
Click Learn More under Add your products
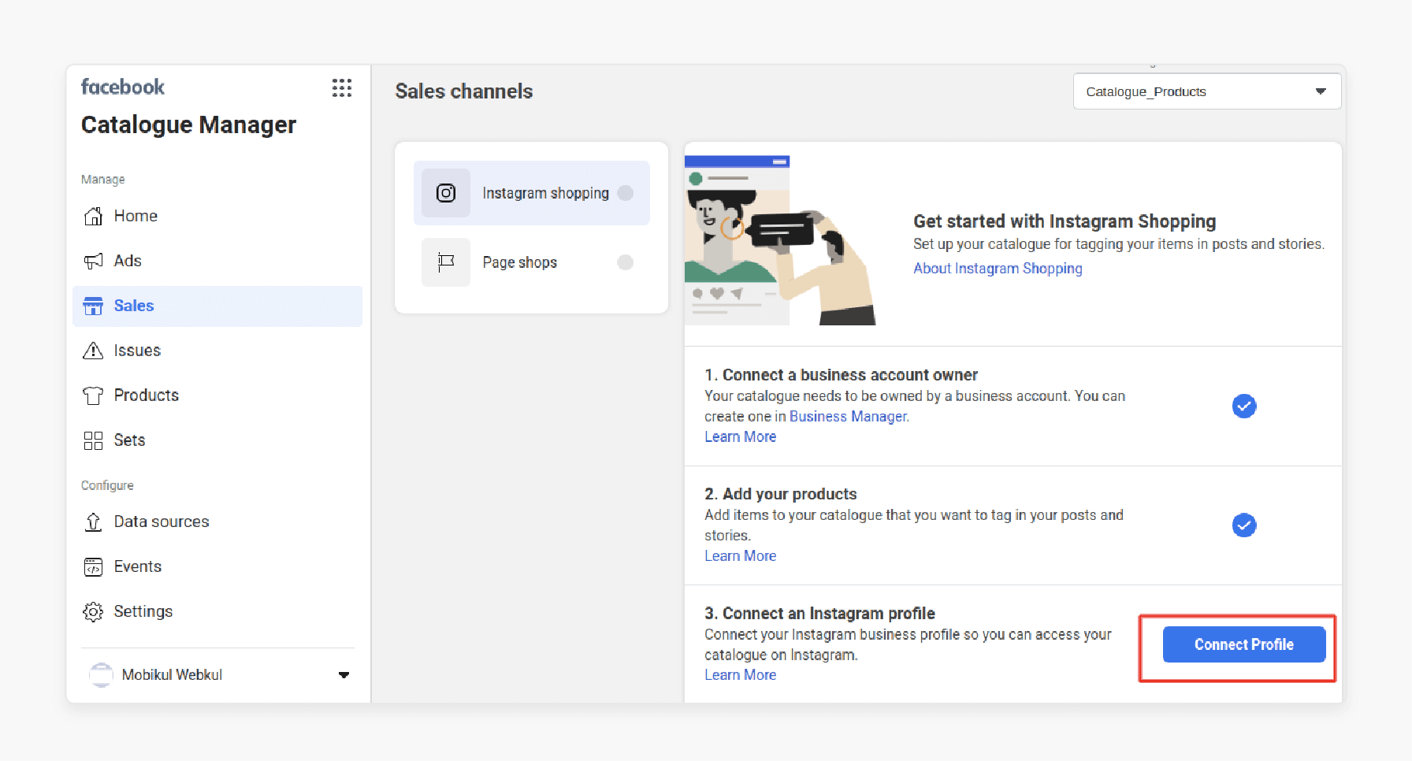(741, 556)
